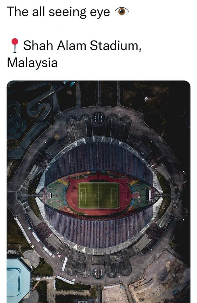Click the center circle of the football pitch
Viewport: 197px width, 303px height.
click(x=98, y=196)
